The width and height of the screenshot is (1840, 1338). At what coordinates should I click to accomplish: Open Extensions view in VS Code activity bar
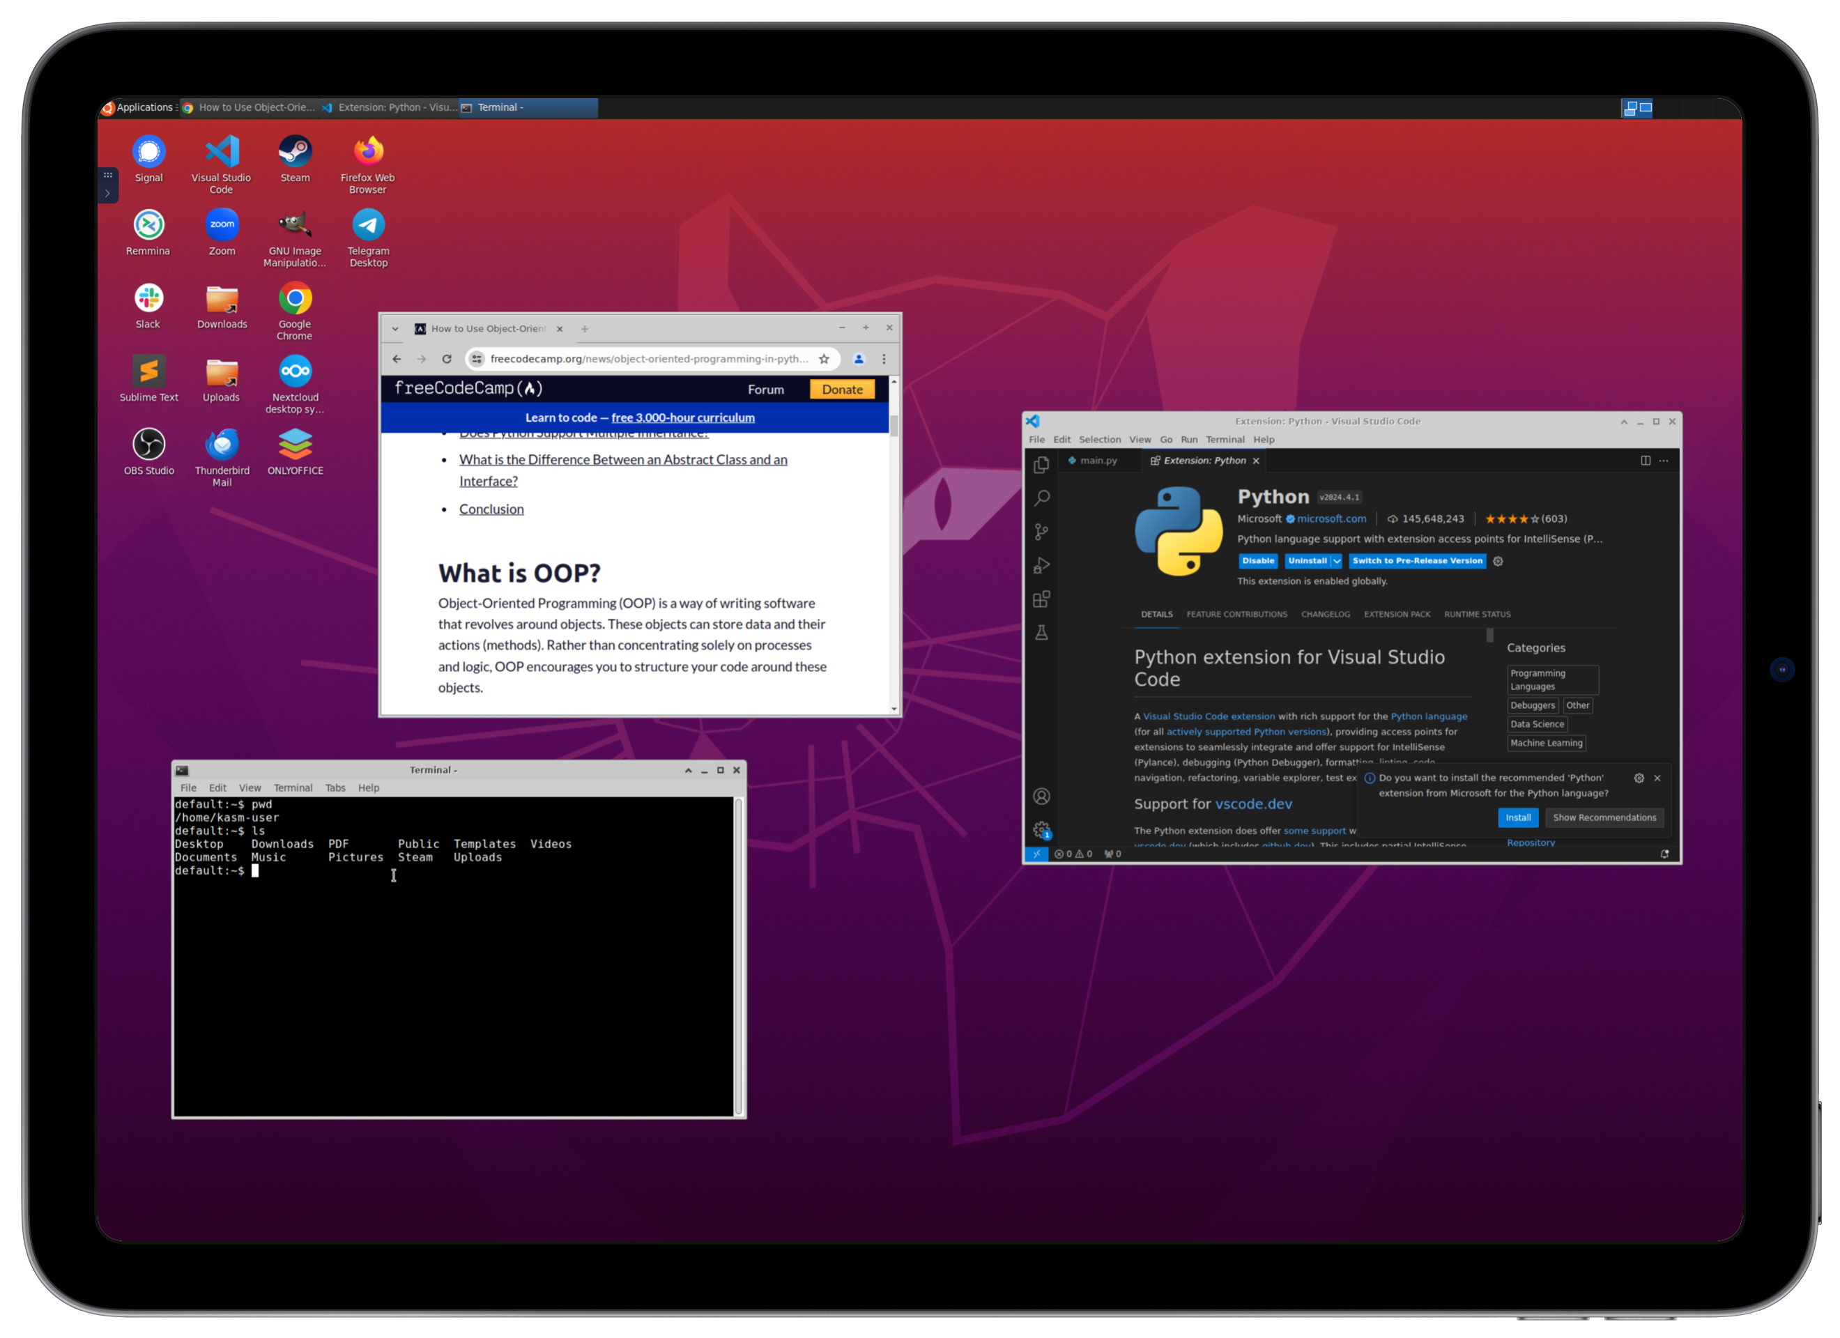click(x=1042, y=599)
